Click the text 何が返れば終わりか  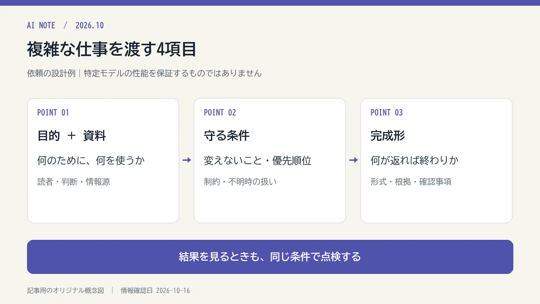coord(414,160)
